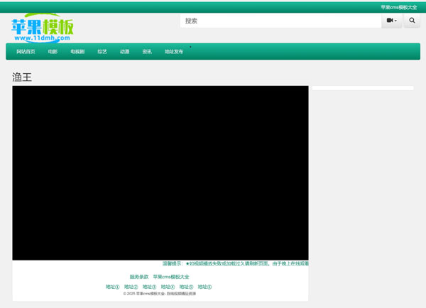Click the 地址③ footer link

tap(149, 287)
